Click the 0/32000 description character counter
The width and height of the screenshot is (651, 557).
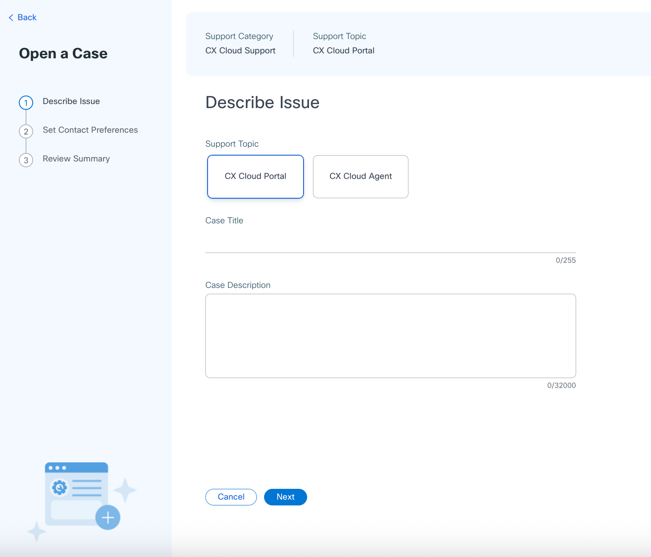pos(561,386)
